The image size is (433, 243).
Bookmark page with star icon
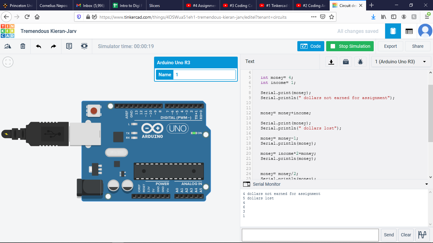pos(332,17)
